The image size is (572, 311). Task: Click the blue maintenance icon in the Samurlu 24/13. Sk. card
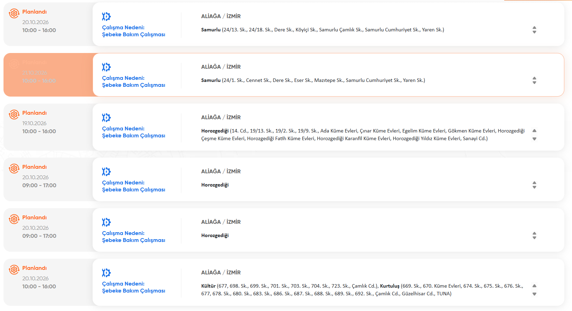[106, 16]
